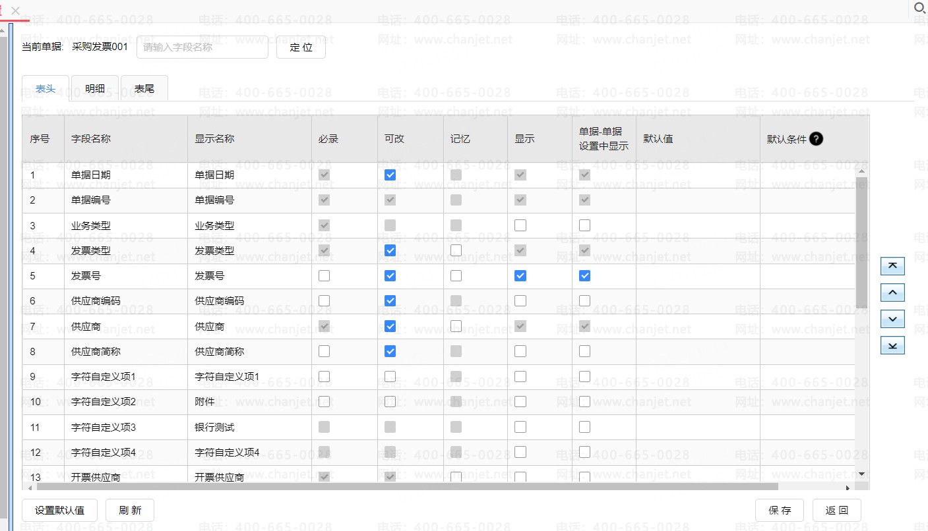This screenshot has width=928, height=531.
Task: Enable 记忆 checkbox for 发票类型 row
Action: pos(456,250)
